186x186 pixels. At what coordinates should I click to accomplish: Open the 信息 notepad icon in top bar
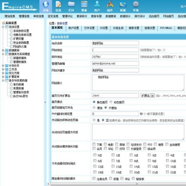tap(59, 4)
